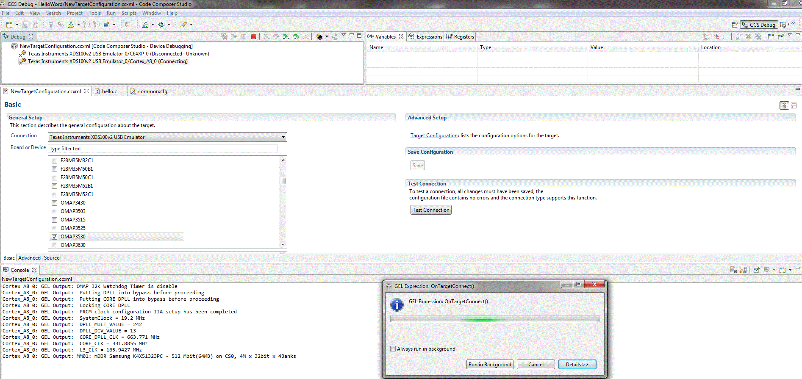Click the green Step Into icon

(x=286, y=37)
